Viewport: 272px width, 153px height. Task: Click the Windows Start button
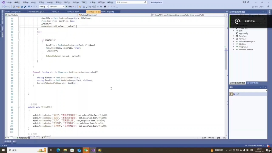pos(3,150)
